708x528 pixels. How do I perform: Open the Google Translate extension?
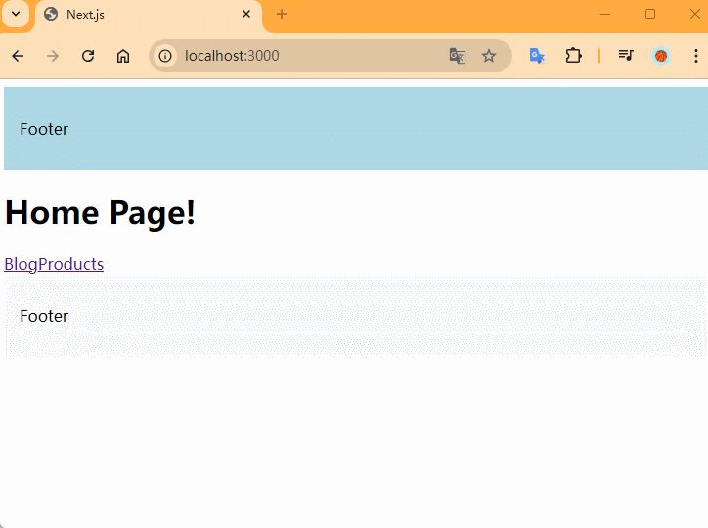click(x=537, y=56)
